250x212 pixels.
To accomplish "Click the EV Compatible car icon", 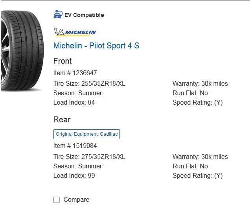I will coord(58,15).
